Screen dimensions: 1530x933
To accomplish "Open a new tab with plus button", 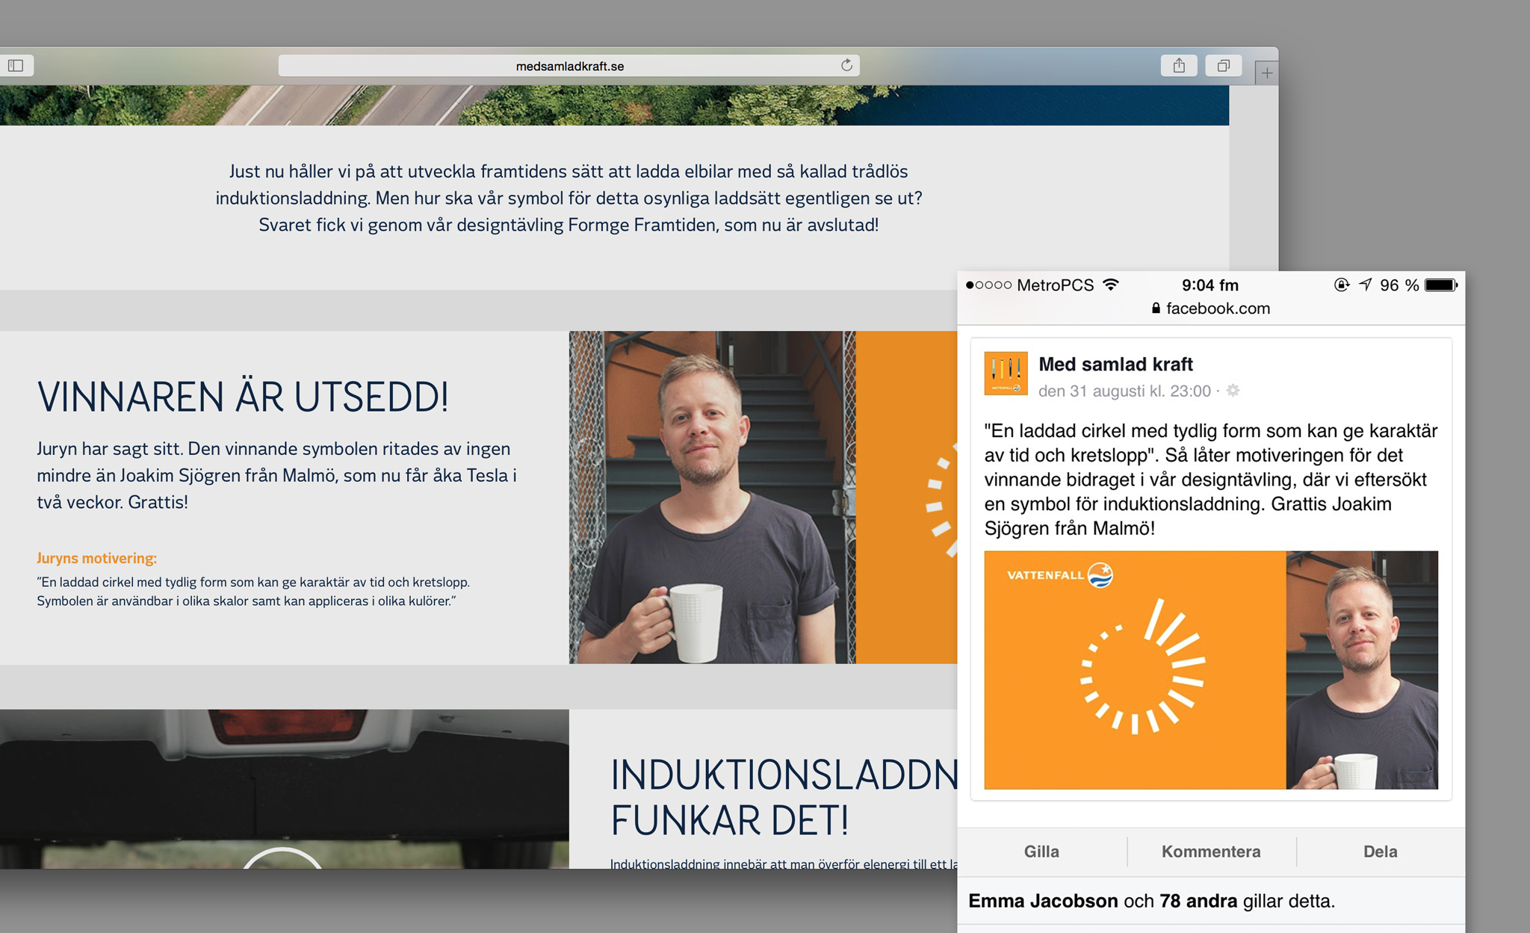I will click(1266, 73).
